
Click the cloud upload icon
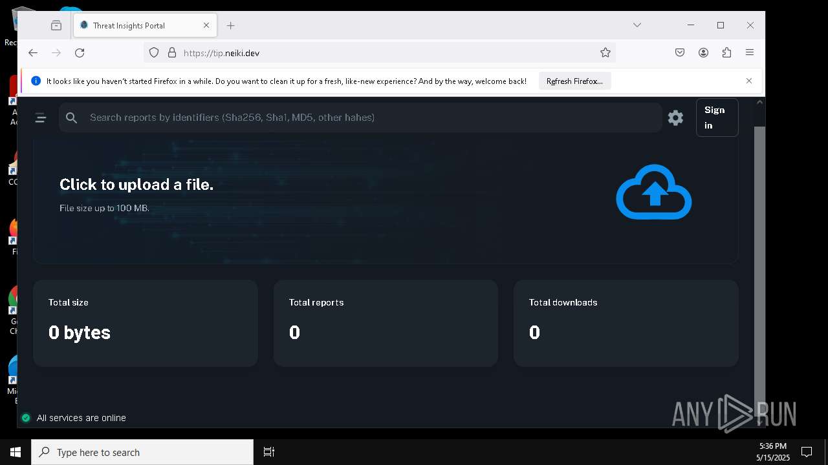pyautogui.click(x=654, y=192)
